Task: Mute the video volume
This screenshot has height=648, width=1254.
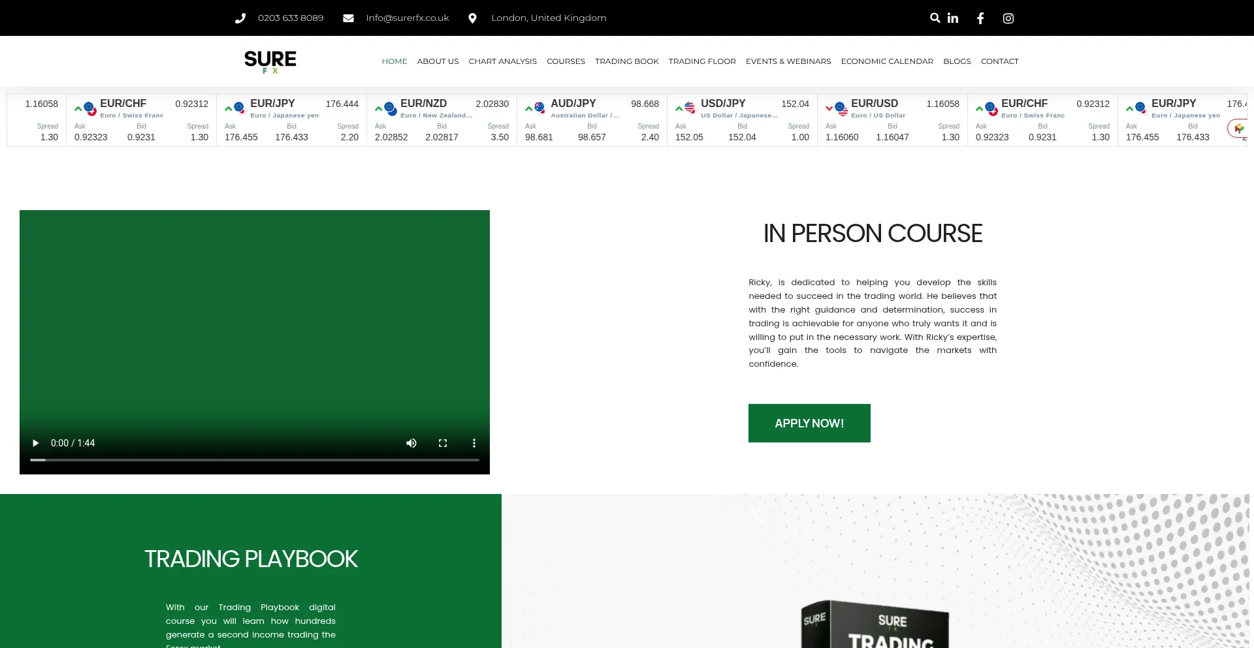Action: pyautogui.click(x=411, y=443)
